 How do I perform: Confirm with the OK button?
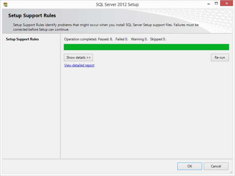(x=190, y=166)
